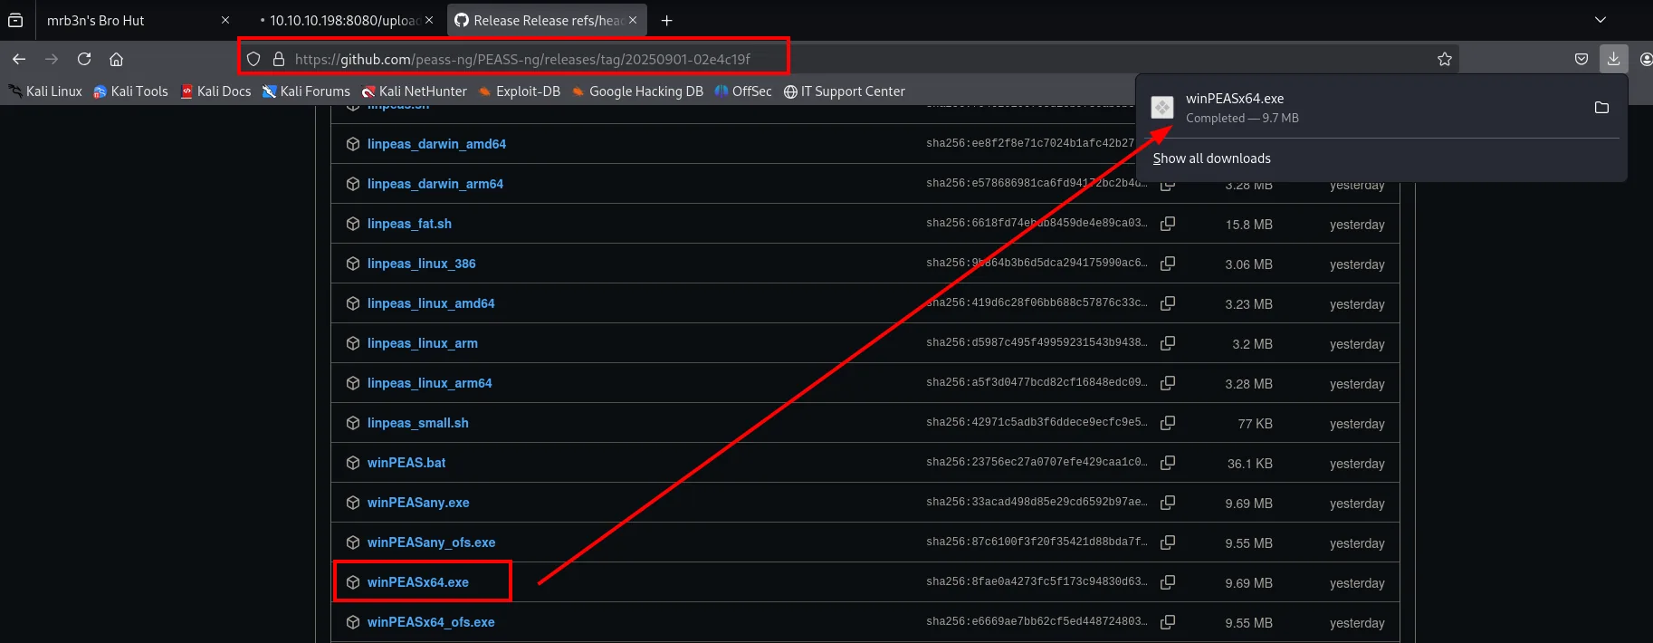Save page to Pocket icon
The image size is (1653, 643).
point(1581,59)
